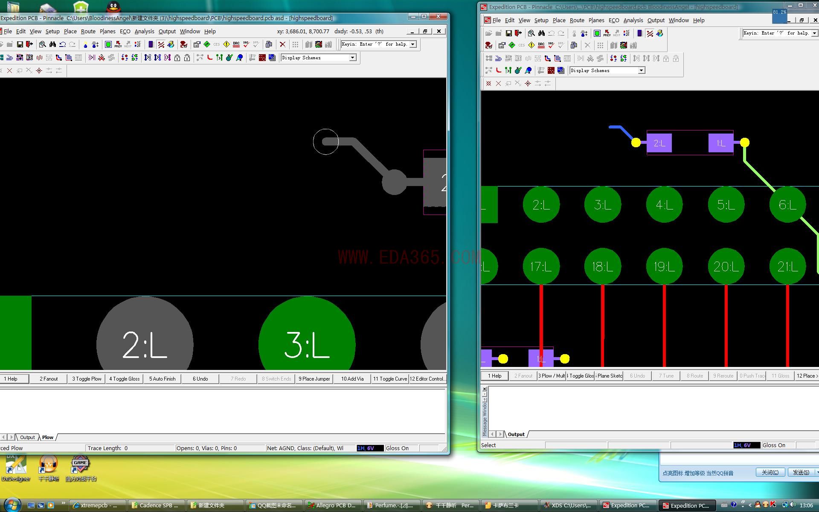Open Allegro PCB task in Windows taskbar
Image resolution: width=819 pixels, height=512 pixels.
pyautogui.click(x=332, y=506)
